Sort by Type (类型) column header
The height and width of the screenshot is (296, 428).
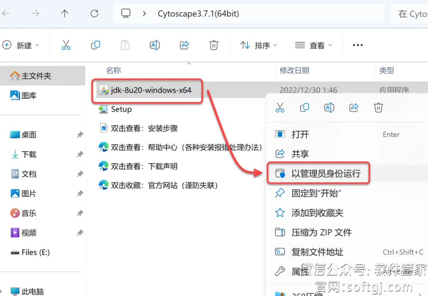(x=386, y=70)
